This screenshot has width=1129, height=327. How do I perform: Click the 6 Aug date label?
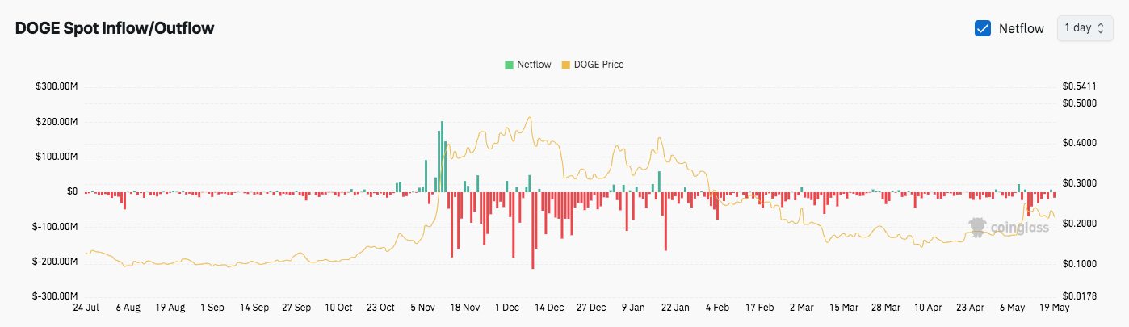coord(128,308)
